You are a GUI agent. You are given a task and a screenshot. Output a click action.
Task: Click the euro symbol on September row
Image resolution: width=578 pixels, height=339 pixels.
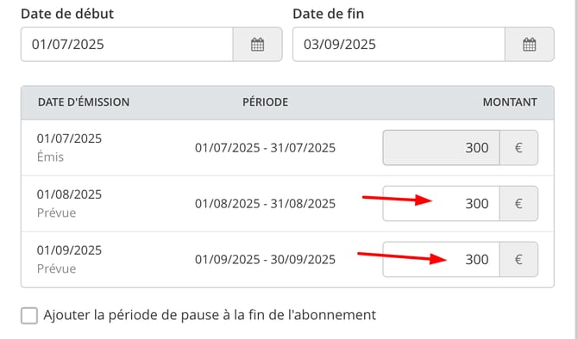pos(518,260)
